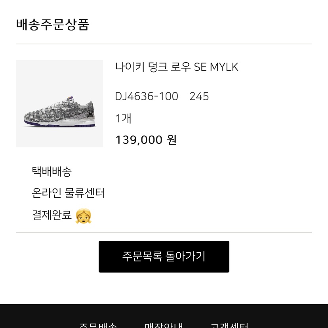Click the divider line below 배송주문상품
328x328 pixels.
pyautogui.click(x=164, y=44)
